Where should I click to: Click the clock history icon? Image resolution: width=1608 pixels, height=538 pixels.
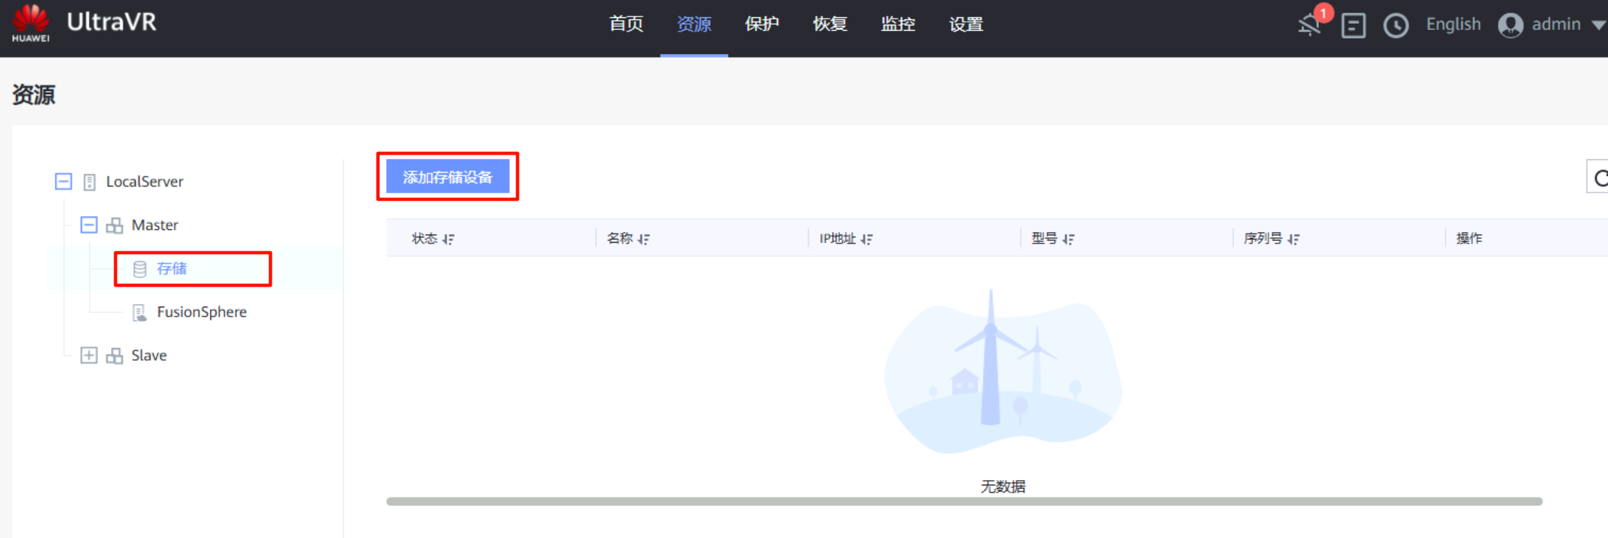[1396, 25]
